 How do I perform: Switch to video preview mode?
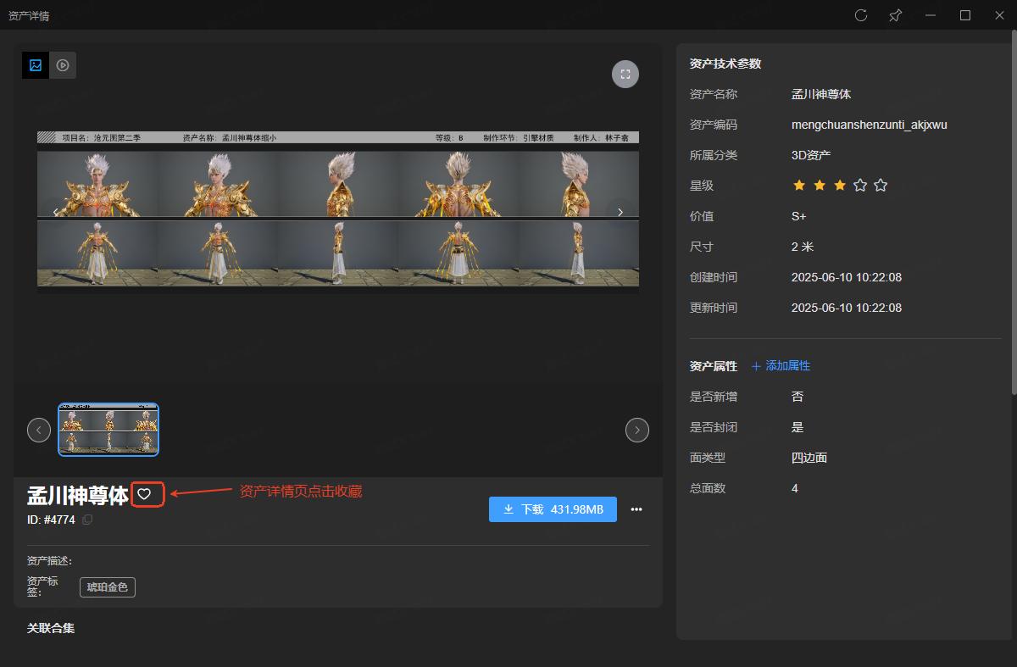pos(63,65)
